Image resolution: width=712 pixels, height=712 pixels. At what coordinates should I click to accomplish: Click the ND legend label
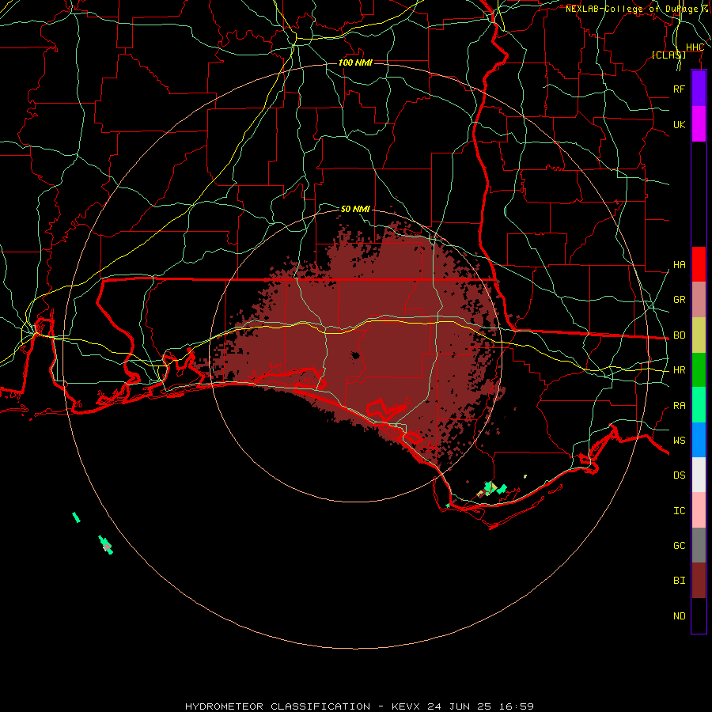click(679, 616)
